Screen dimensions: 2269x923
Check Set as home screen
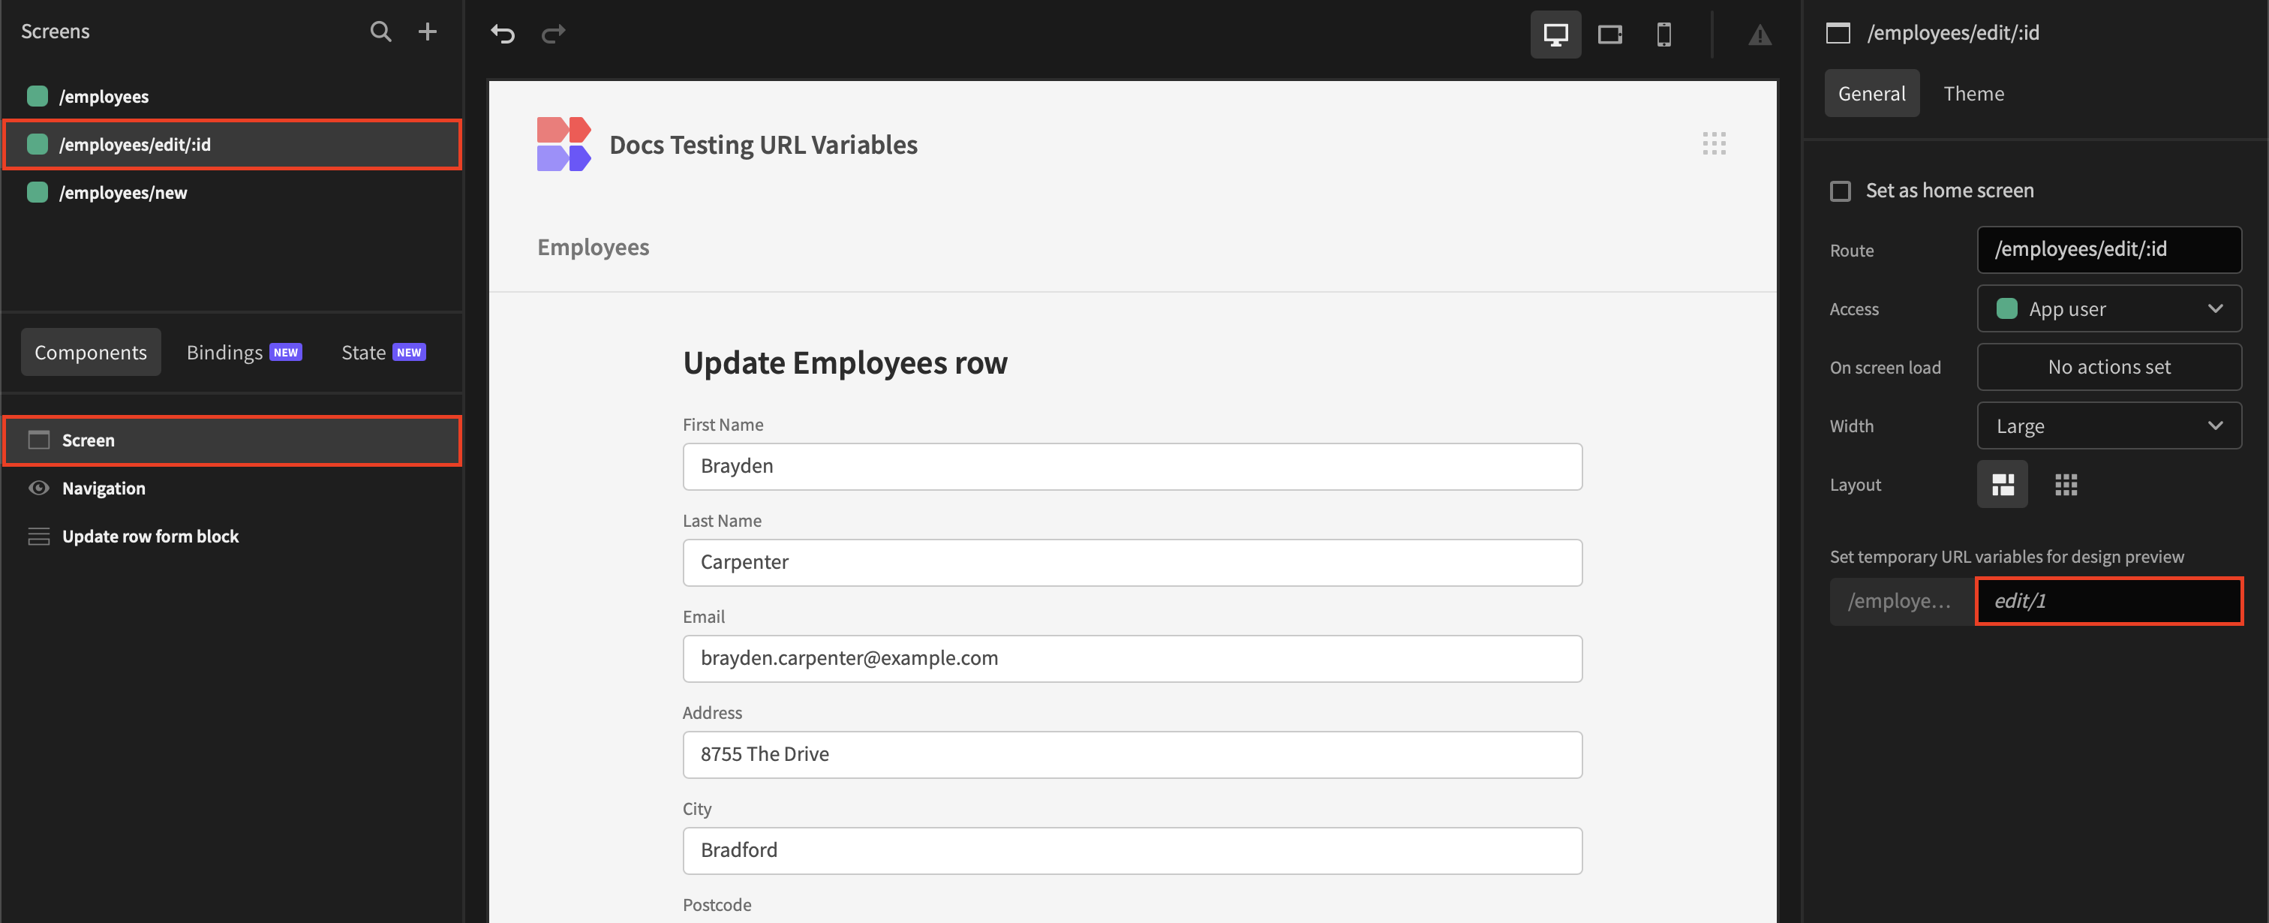pyautogui.click(x=1840, y=191)
